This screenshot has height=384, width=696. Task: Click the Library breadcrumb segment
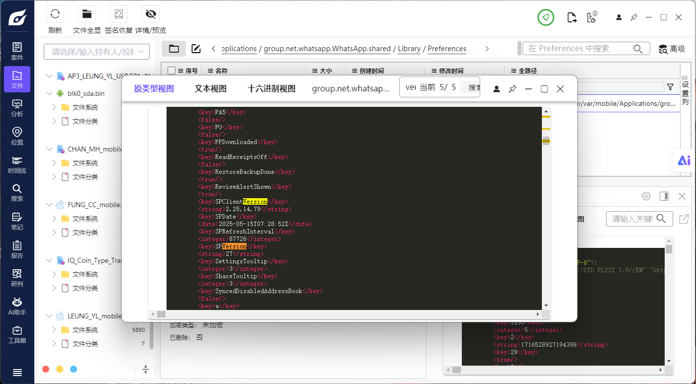(409, 49)
